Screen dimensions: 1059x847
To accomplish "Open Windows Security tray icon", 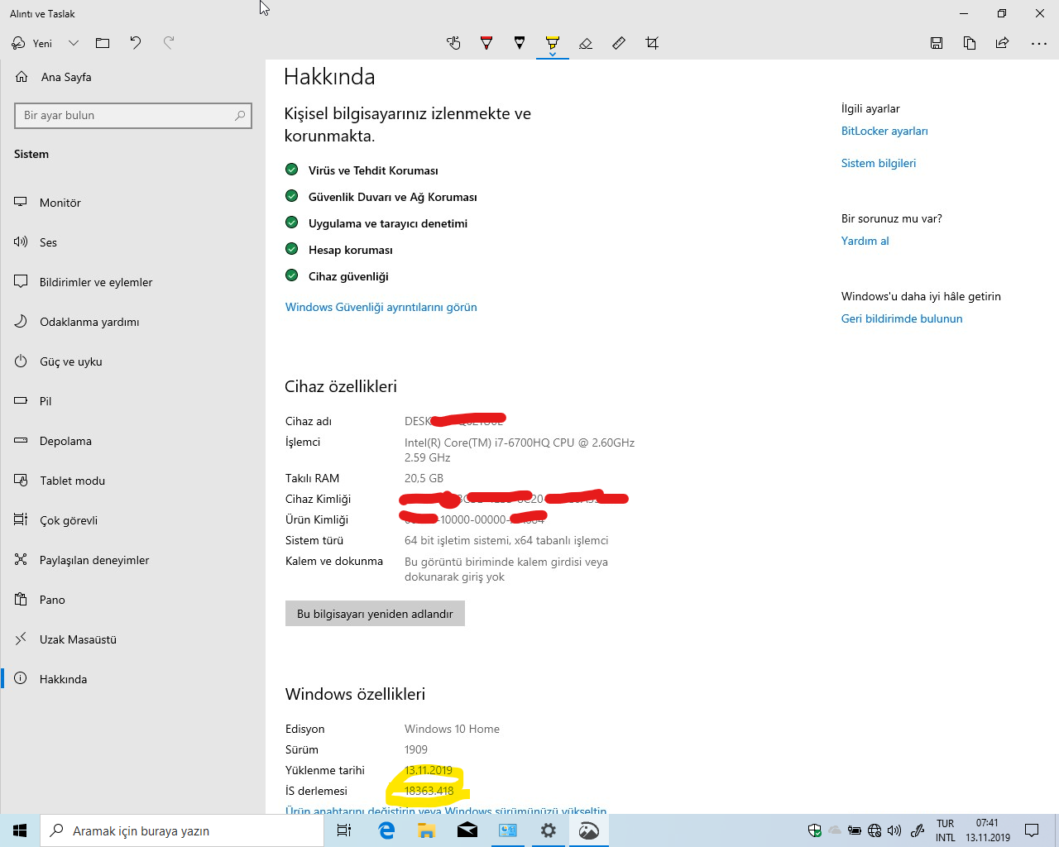I will pos(815,830).
